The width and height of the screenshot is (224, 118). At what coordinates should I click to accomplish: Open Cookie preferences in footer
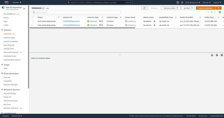coord(217,116)
